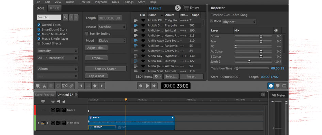Enable Sort By Ending checkbox
Image resolution: width=322 pixels, height=135 pixels.
[x=87, y=34]
